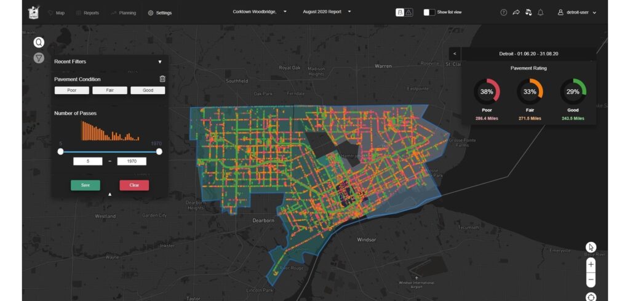This screenshot has height=301, width=630.
Task: Go to the Reports tab
Action: pos(87,12)
